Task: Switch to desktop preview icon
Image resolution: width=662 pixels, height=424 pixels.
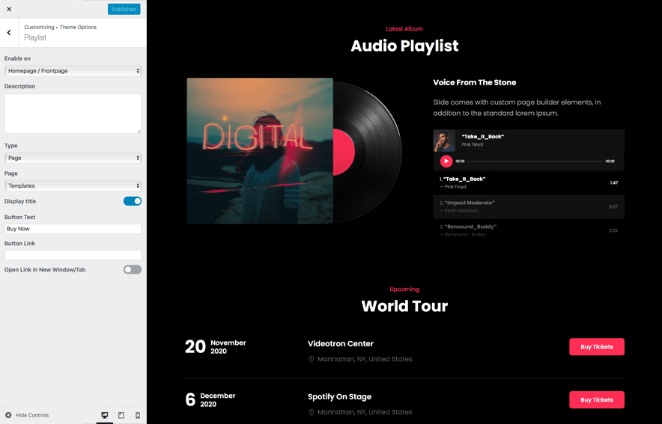Action: point(105,415)
